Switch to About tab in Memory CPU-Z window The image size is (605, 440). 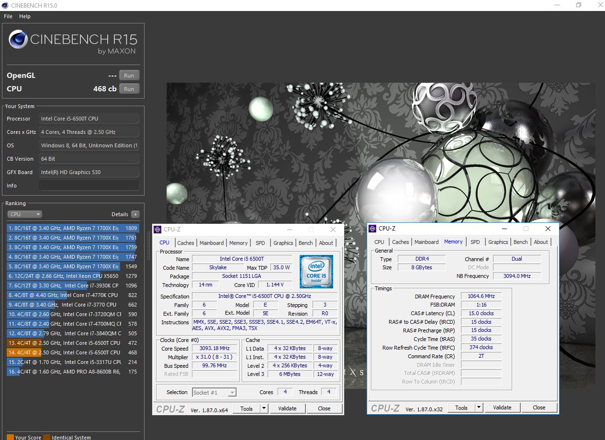coord(541,242)
